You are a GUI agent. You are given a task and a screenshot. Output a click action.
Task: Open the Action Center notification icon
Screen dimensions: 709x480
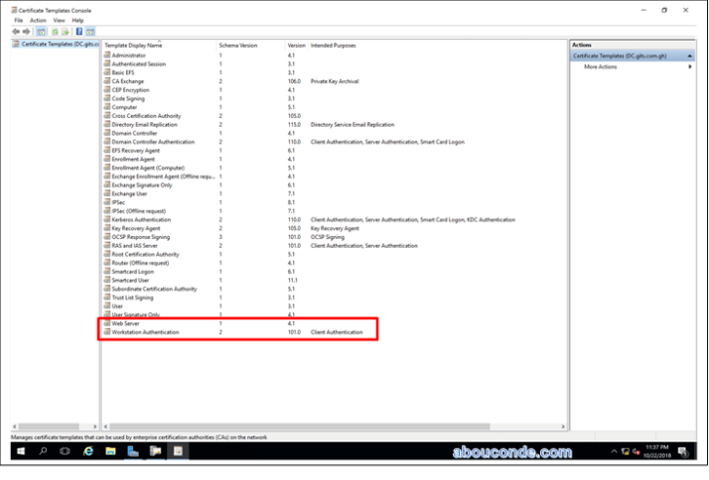(x=683, y=451)
